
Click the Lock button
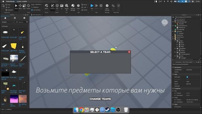[x=84, y=7]
